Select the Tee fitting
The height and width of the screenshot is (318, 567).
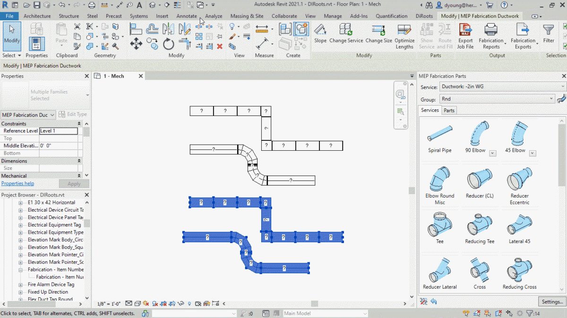(439, 224)
